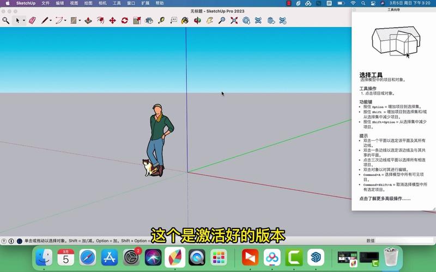The width and height of the screenshot is (436, 272).
Task: Open Spotlight search in the menu bar
Action: pos(363,3)
